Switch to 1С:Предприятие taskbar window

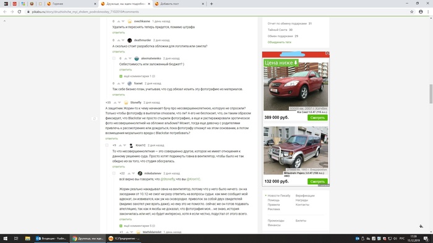[x=124, y=239]
